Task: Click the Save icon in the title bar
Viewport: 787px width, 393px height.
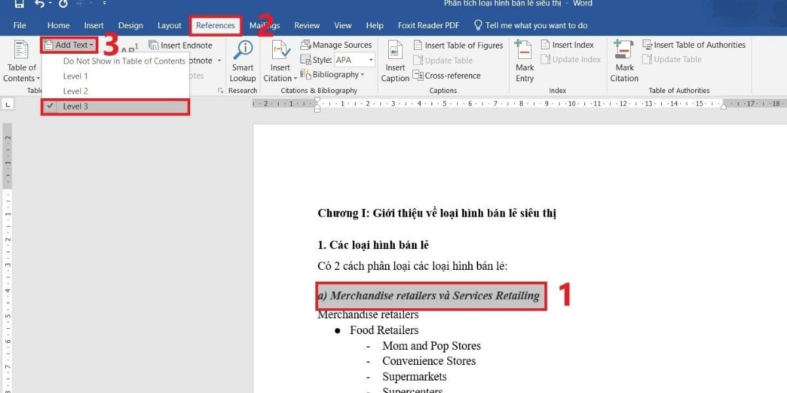Action: 19,4
